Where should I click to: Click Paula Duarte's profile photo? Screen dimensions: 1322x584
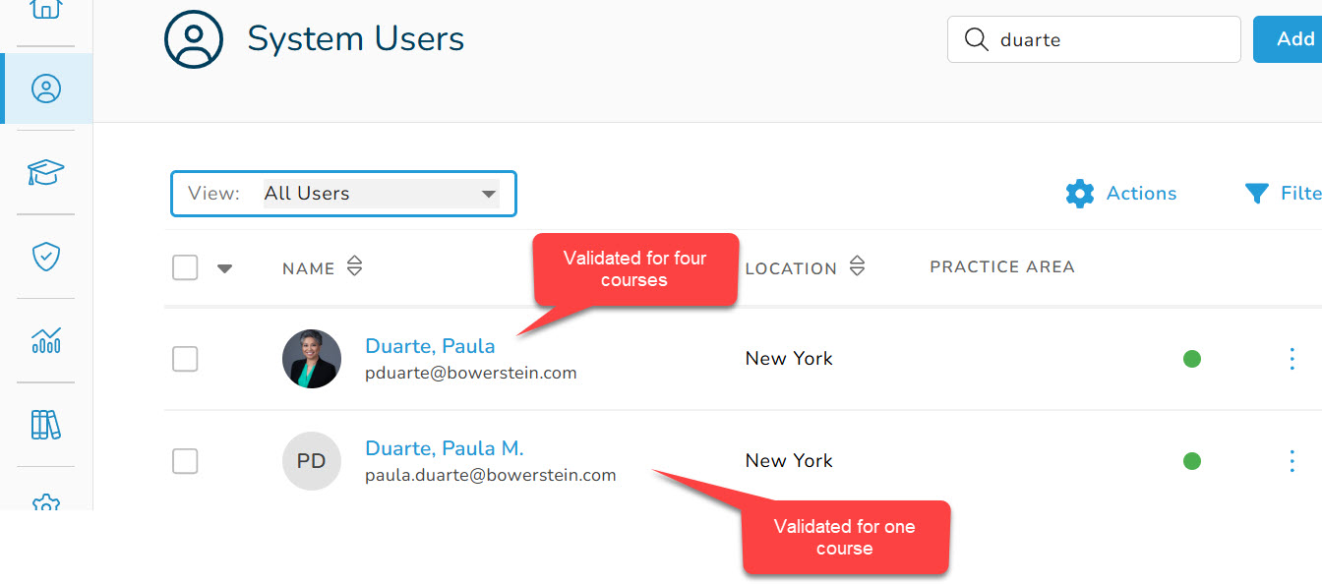point(312,359)
